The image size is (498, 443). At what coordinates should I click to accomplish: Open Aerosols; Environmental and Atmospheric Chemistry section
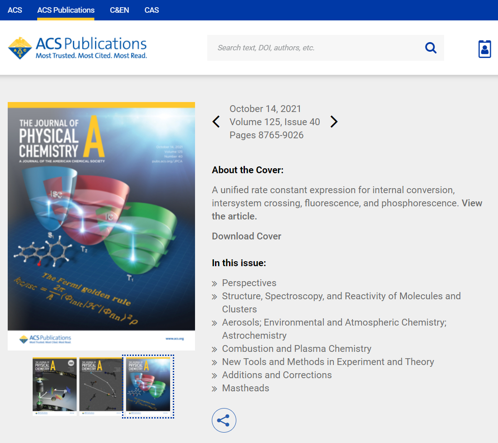pos(334,329)
